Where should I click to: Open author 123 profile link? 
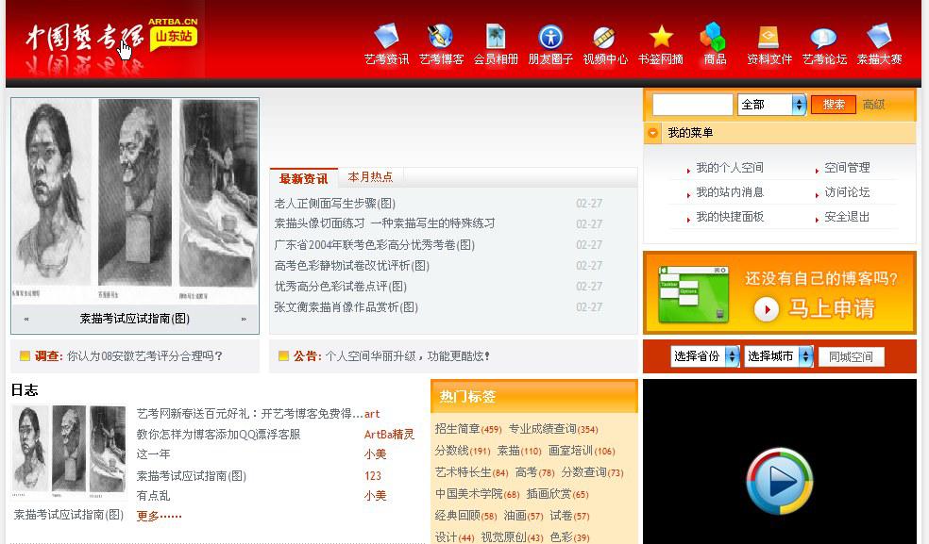(x=373, y=476)
